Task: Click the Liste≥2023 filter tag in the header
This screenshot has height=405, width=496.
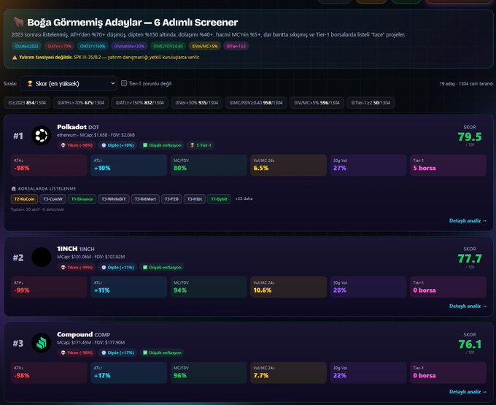Action: [x=26, y=46]
